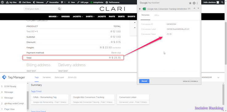Click the Conversion ID value 649468364

click(x=171, y=24)
